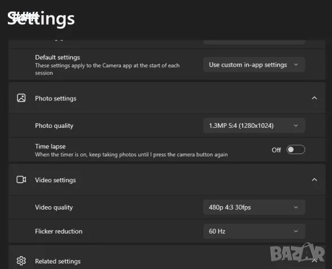Open the Video quality dropdown

point(254,207)
